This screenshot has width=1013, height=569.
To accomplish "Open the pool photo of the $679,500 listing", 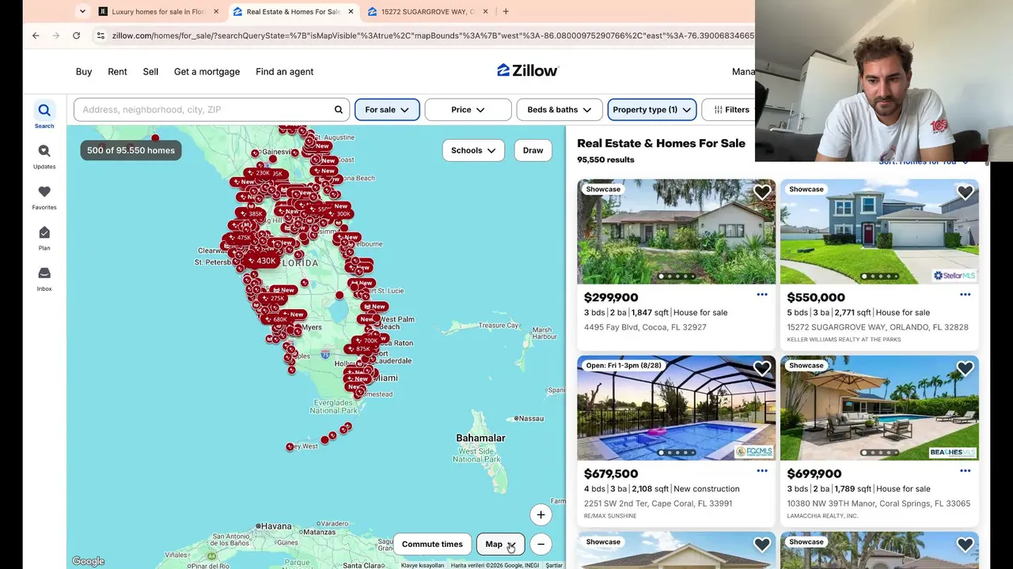I will click(676, 408).
